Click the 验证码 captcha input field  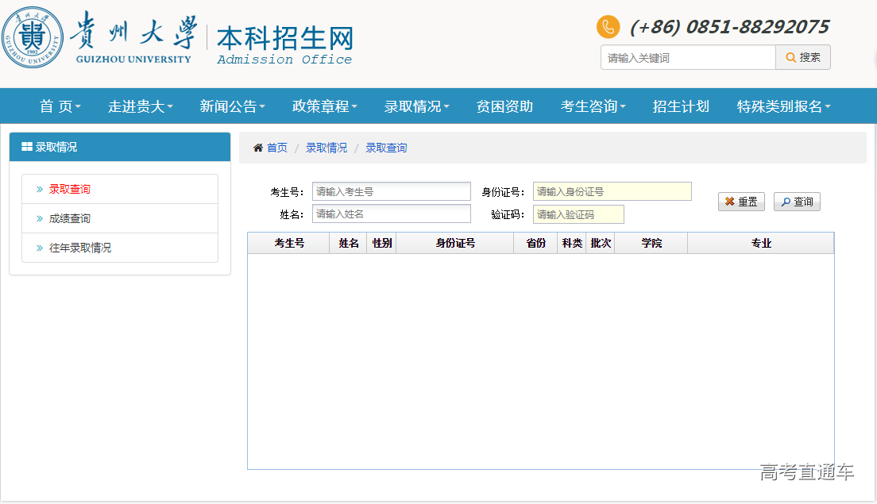(578, 214)
